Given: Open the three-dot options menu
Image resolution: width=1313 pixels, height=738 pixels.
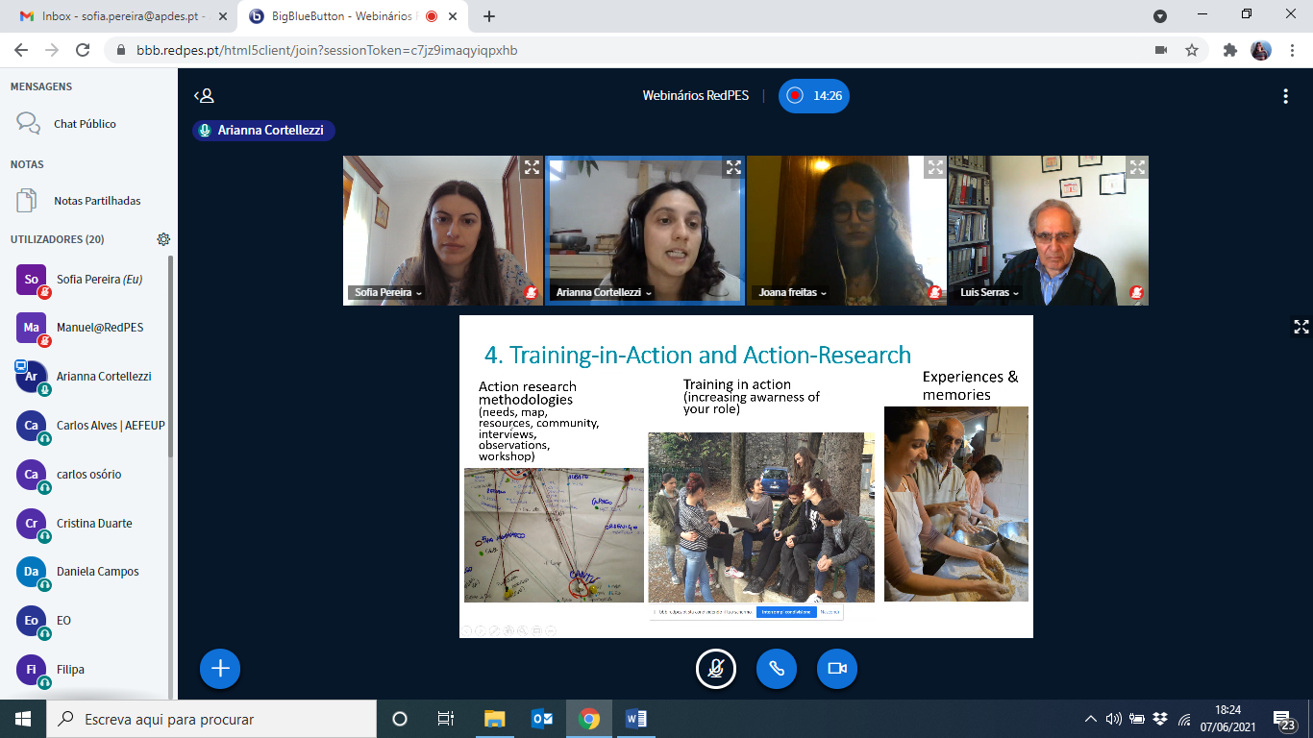Looking at the screenshot, I should click(x=1285, y=95).
